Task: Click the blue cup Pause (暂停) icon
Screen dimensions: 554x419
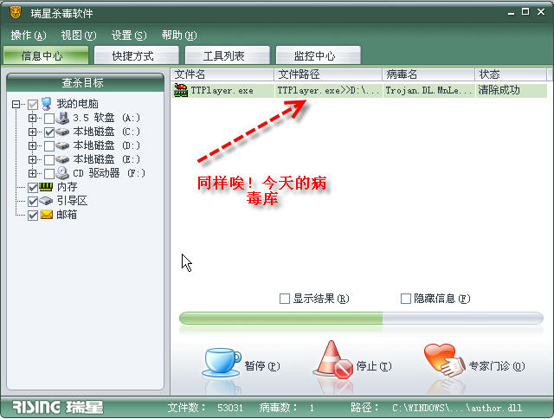Action: pos(222,362)
